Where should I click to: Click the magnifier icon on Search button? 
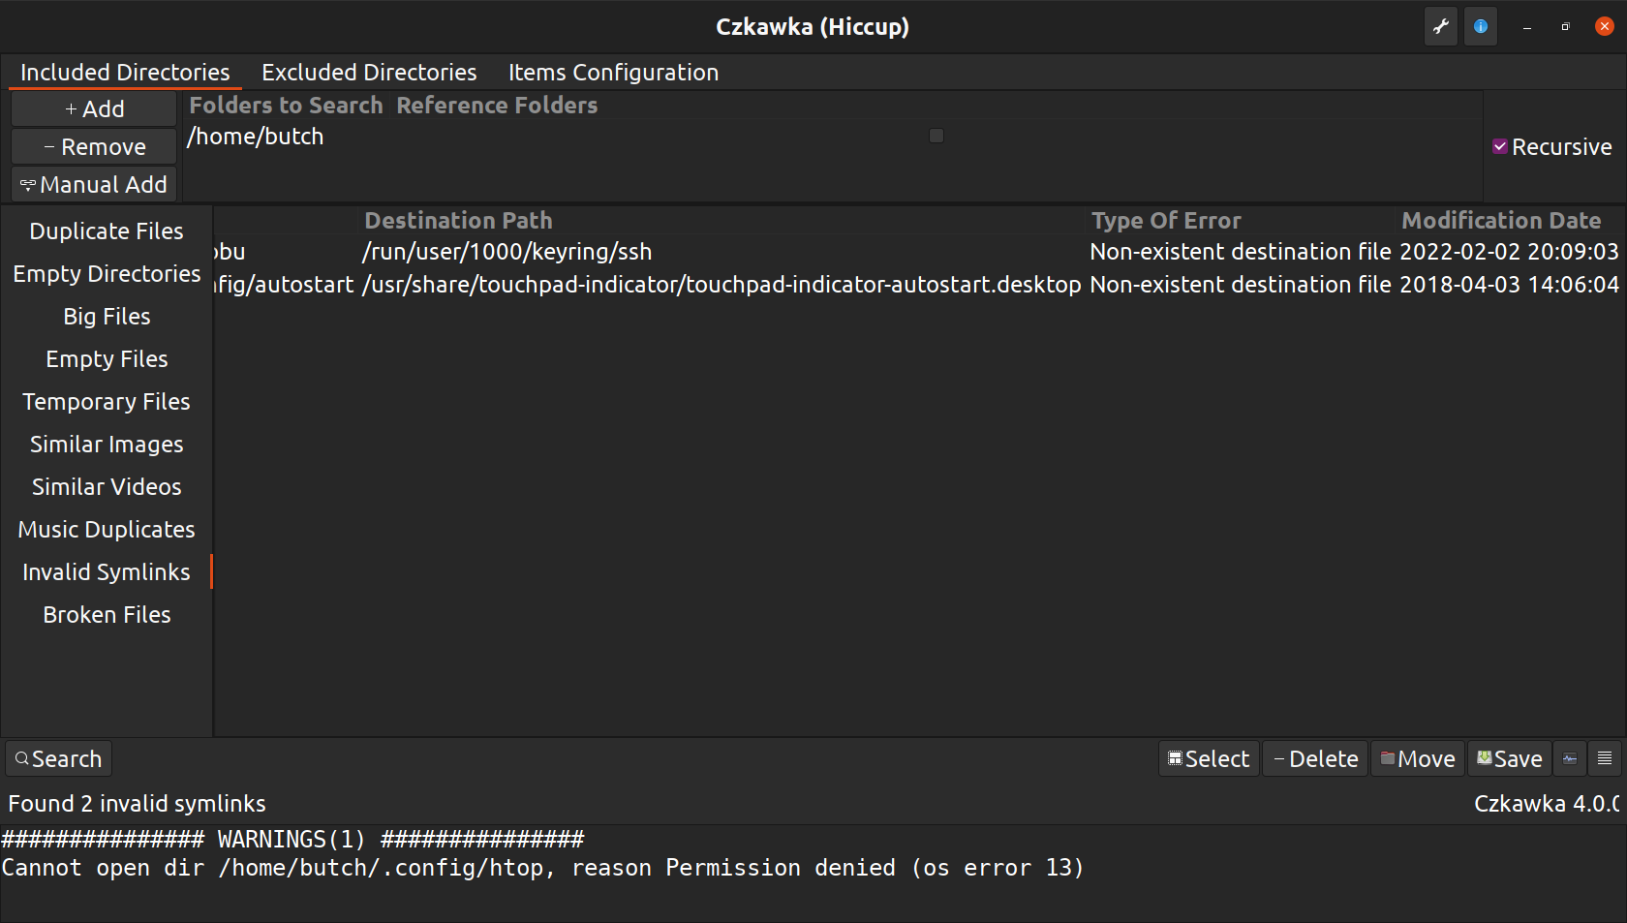pos(21,758)
